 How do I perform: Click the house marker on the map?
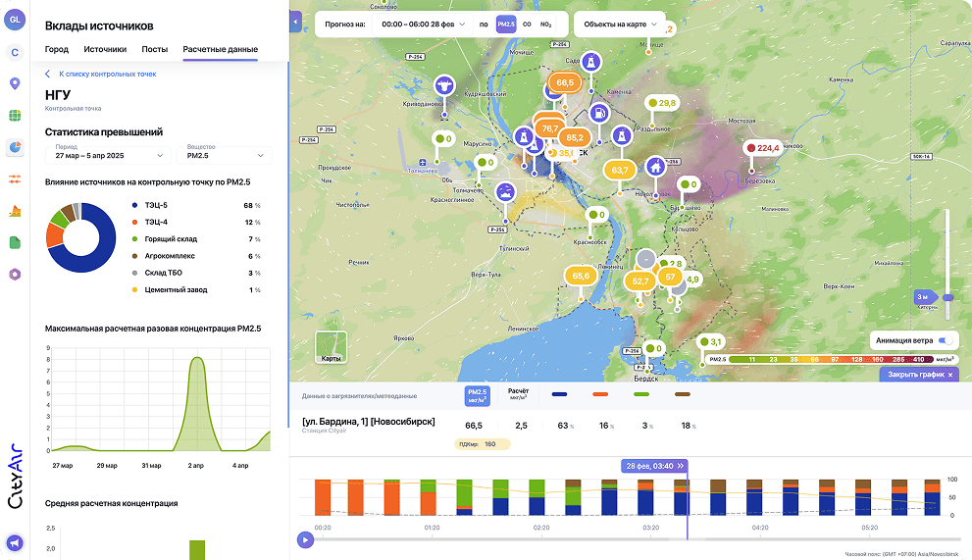(x=655, y=167)
